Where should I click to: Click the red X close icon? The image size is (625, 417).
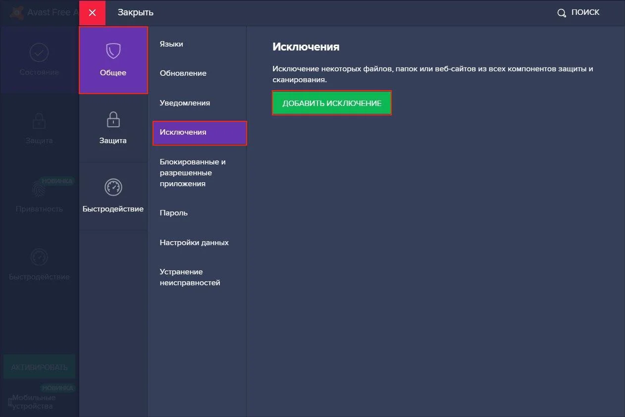click(x=92, y=13)
